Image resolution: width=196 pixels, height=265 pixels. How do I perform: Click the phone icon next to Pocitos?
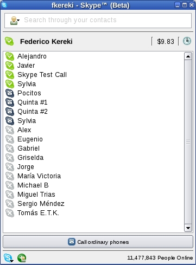(10, 93)
